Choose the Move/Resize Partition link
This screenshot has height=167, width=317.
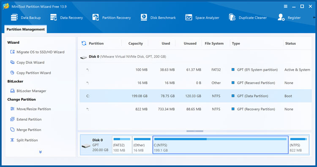pyautogui.click(x=33, y=109)
